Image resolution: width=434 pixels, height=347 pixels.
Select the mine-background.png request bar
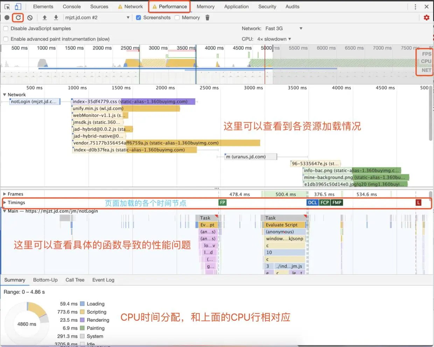coord(356,177)
